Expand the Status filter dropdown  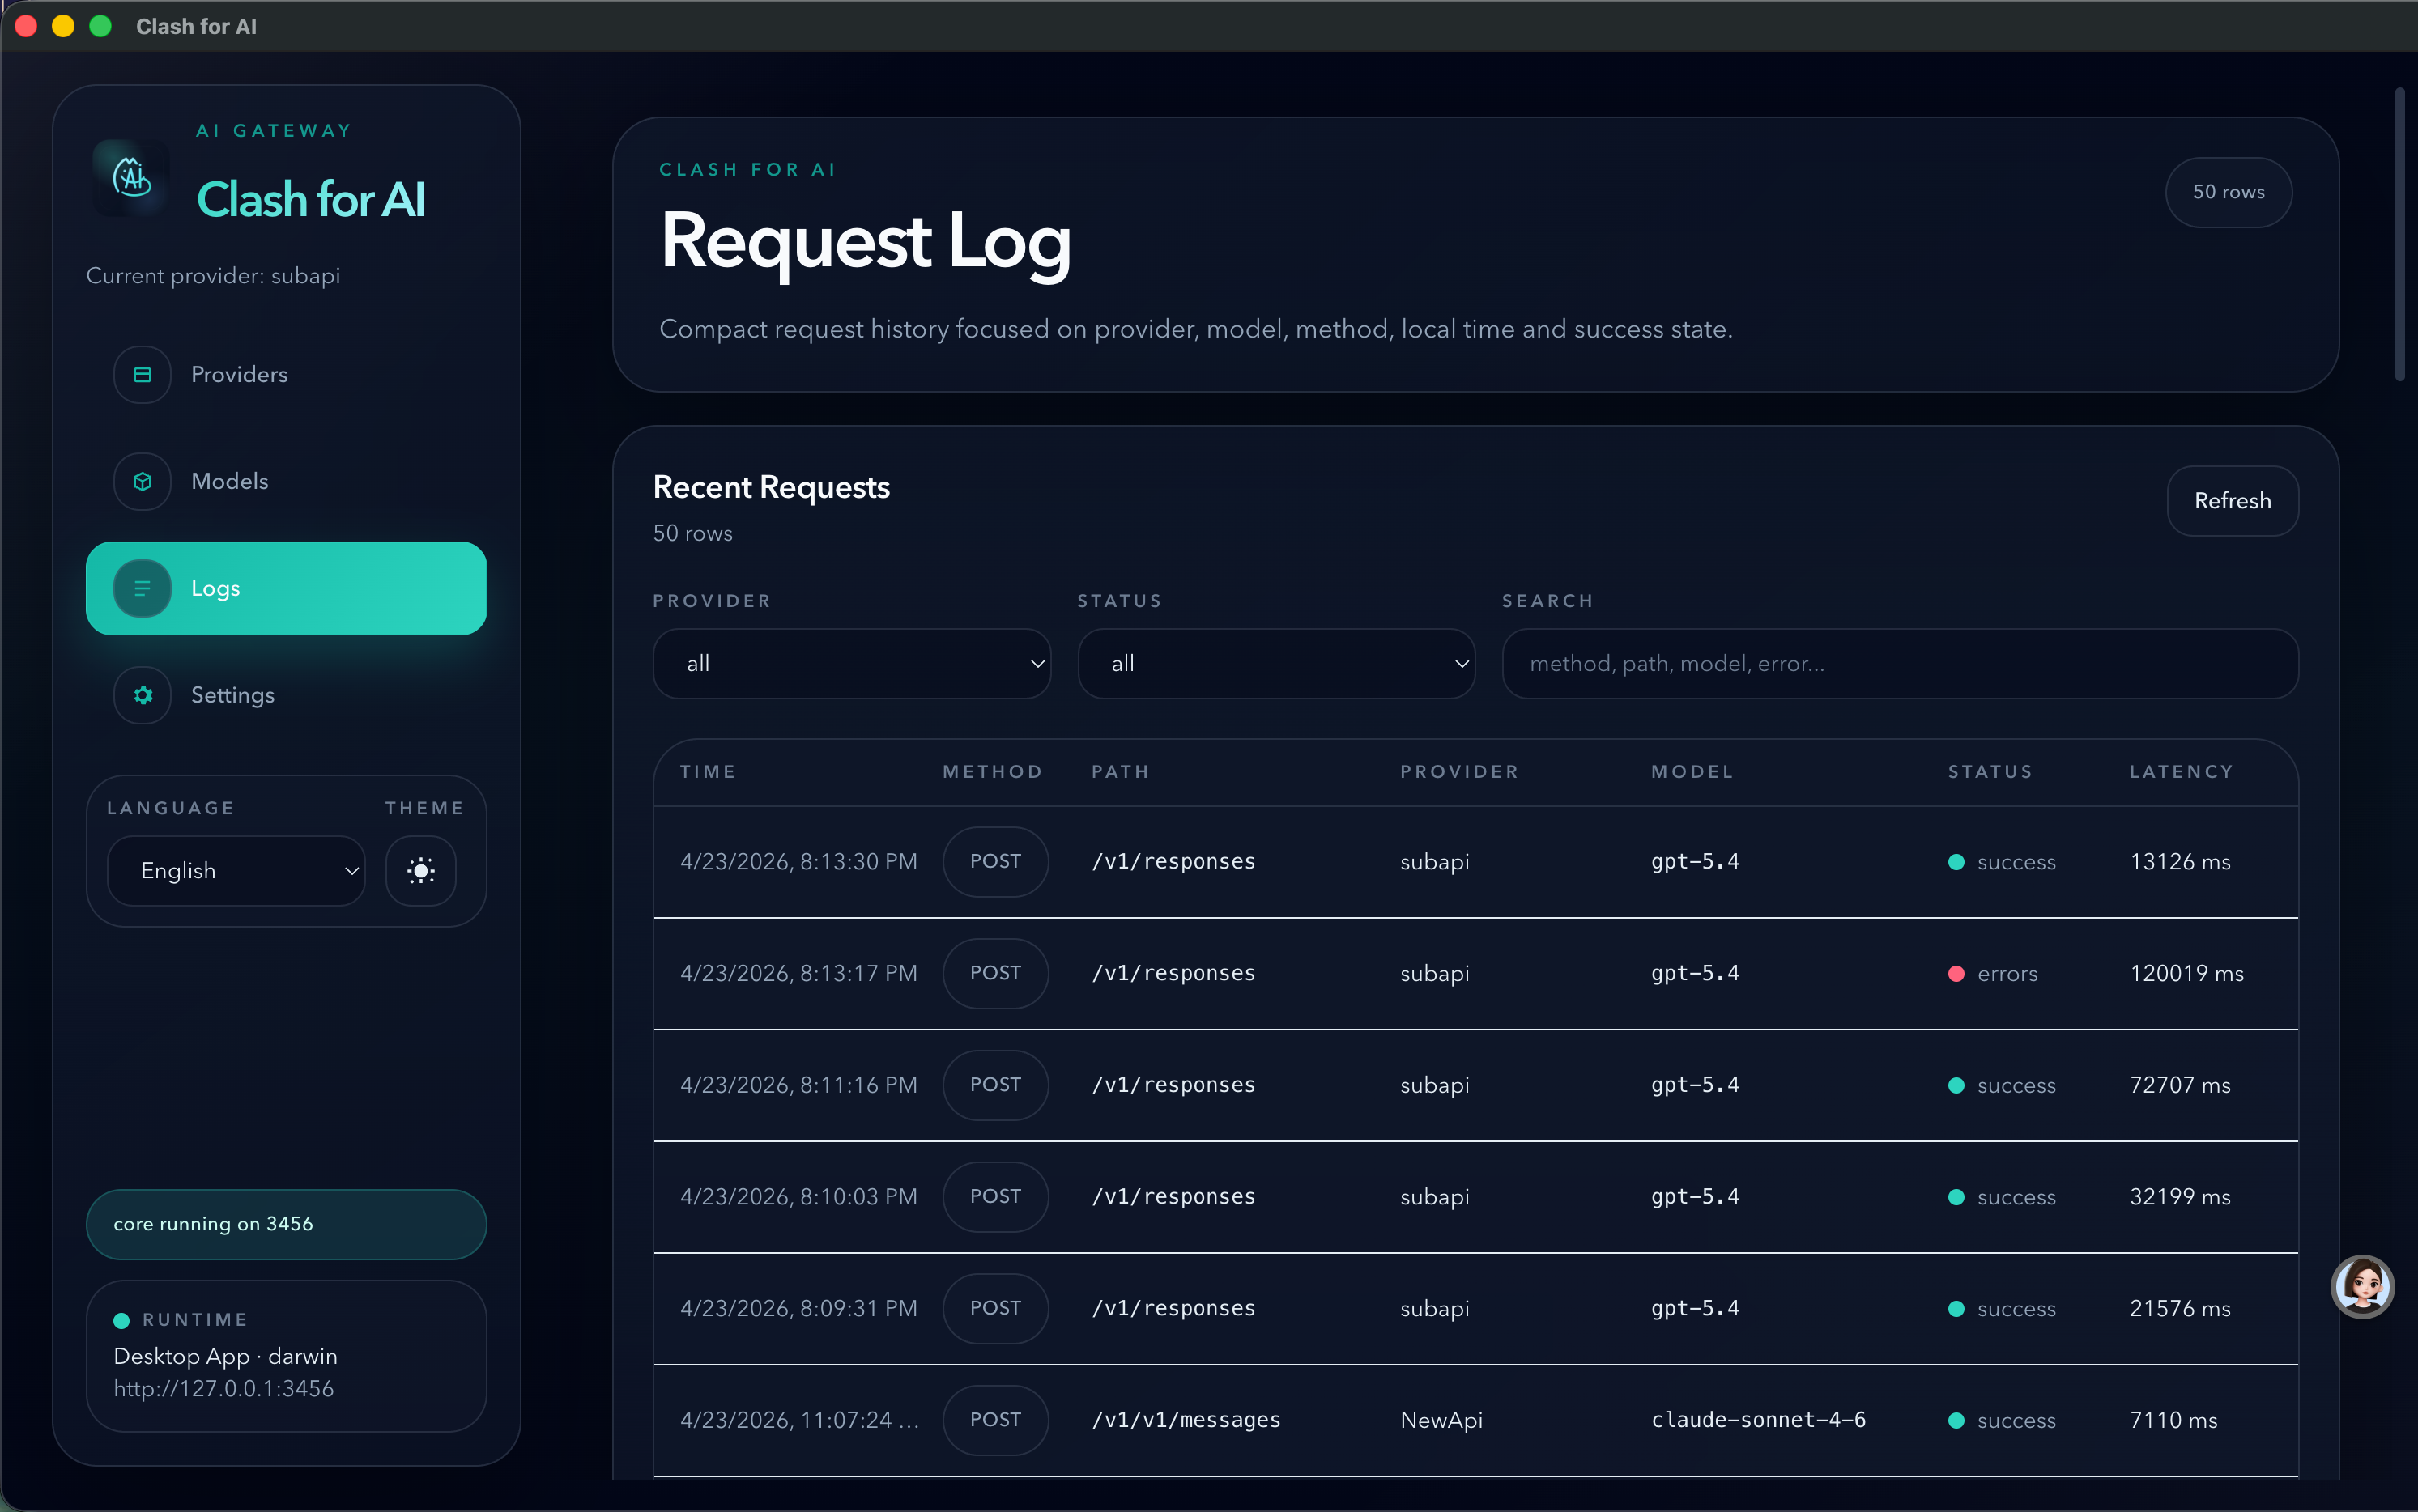pyautogui.click(x=1275, y=663)
